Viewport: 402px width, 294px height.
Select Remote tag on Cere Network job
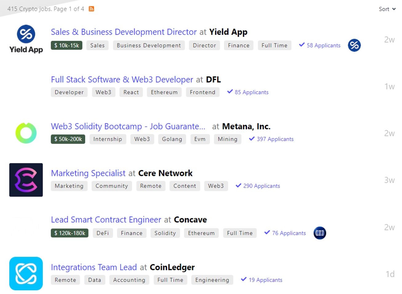tap(151, 186)
